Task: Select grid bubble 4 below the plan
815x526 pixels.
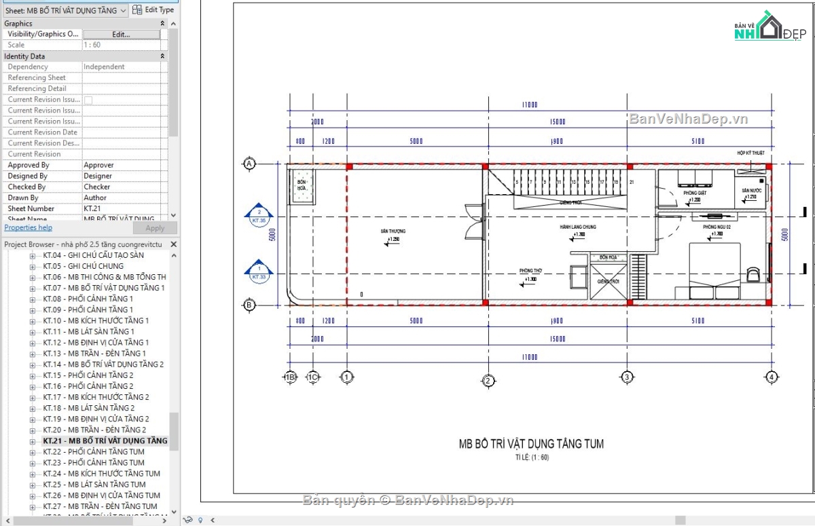Action: pyautogui.click(x=772, y=377)
